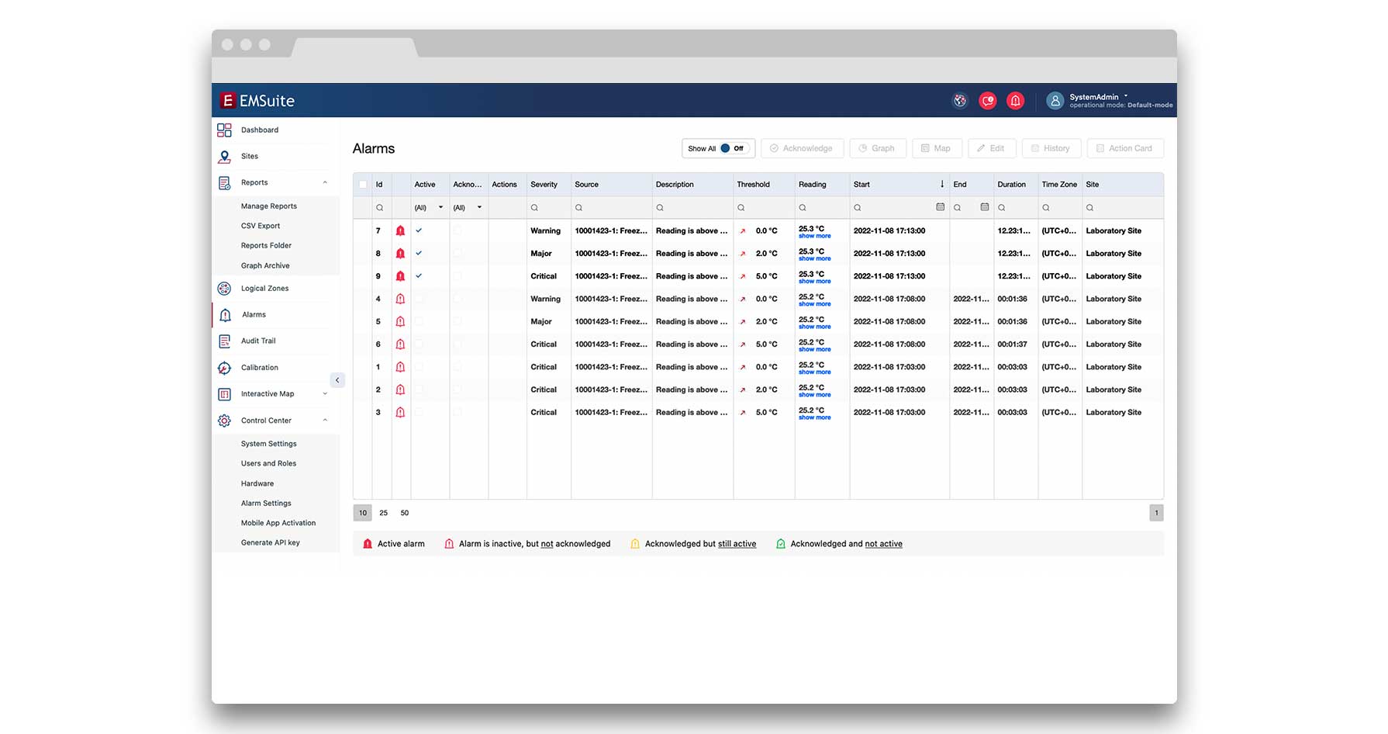This screenshot has height=734, width=1388.
Task: Open System Settings
Action: pos(269,444)
